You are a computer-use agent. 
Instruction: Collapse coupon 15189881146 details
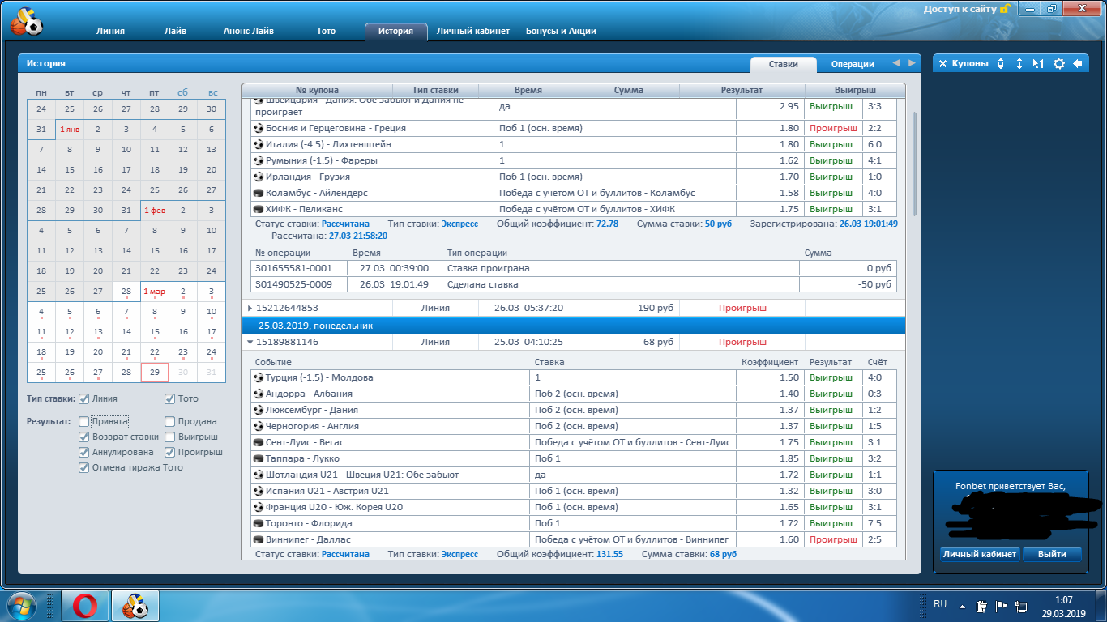point(250,342)
